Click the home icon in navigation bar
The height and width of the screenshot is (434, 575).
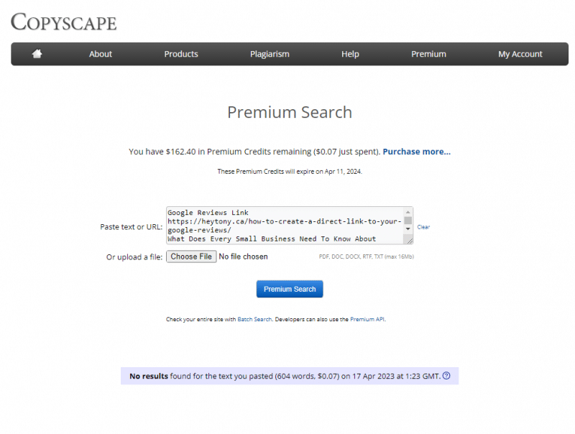pos(37,54)
